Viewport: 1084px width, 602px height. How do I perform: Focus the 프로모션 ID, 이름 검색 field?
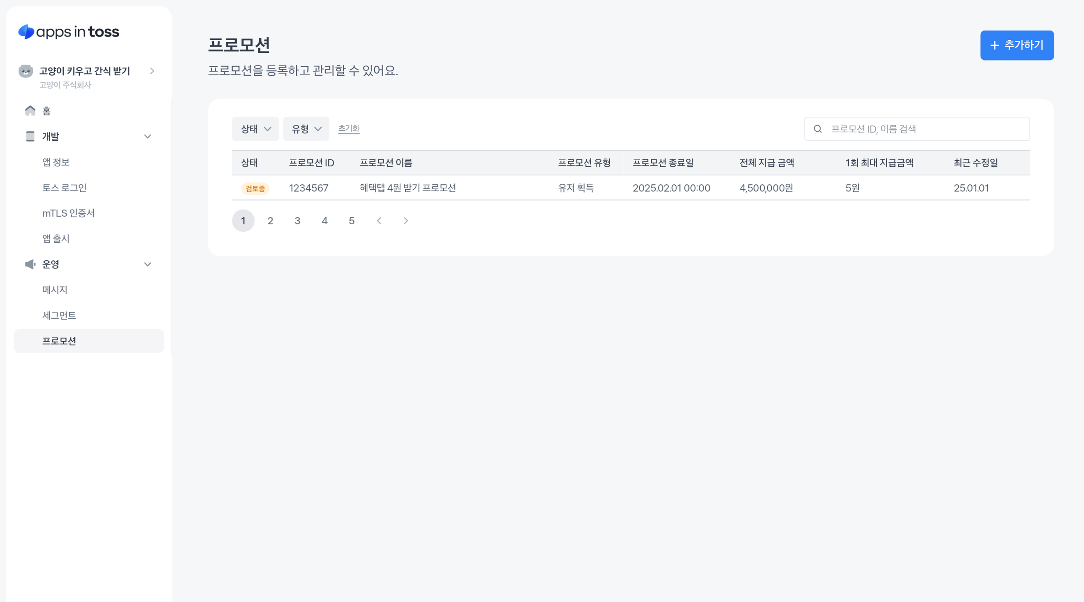tap(917, 129)
